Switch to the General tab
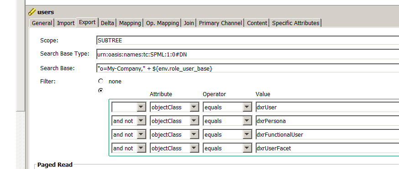 pos(42,23)
